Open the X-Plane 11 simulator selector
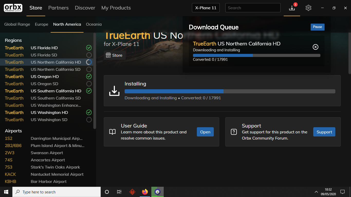 click(206, 8)
